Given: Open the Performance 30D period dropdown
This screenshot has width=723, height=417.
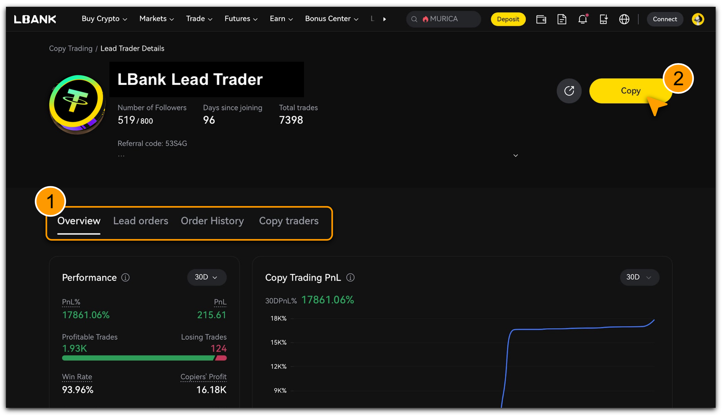Looking at the screenshot, I should pyautogui.click(x=206, y=277).
